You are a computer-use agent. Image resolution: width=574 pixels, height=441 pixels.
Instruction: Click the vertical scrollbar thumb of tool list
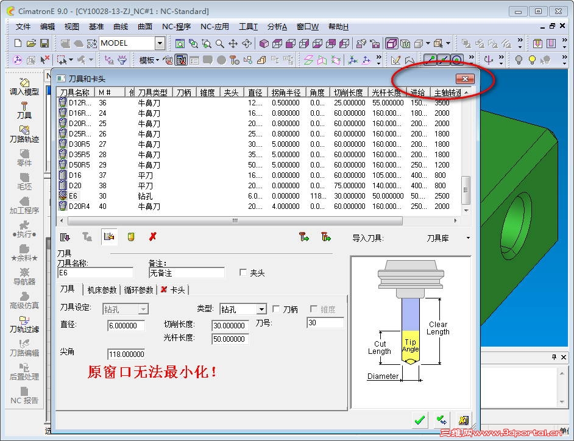point(466,190)
